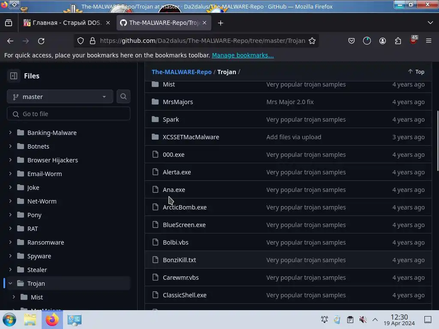Switch to Главная - Старый DOS tab
Screen dimensions: 439x329
click(x=66, y=23)
